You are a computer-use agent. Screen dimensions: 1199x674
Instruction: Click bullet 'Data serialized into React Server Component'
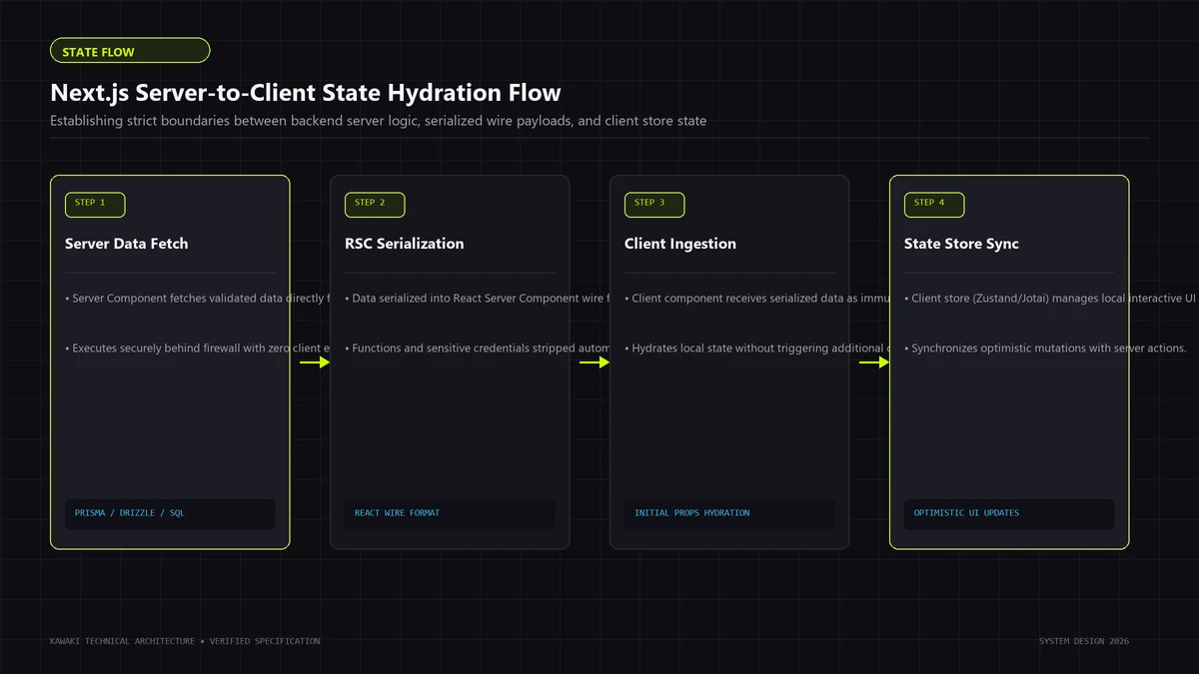[x=477, y=299]
